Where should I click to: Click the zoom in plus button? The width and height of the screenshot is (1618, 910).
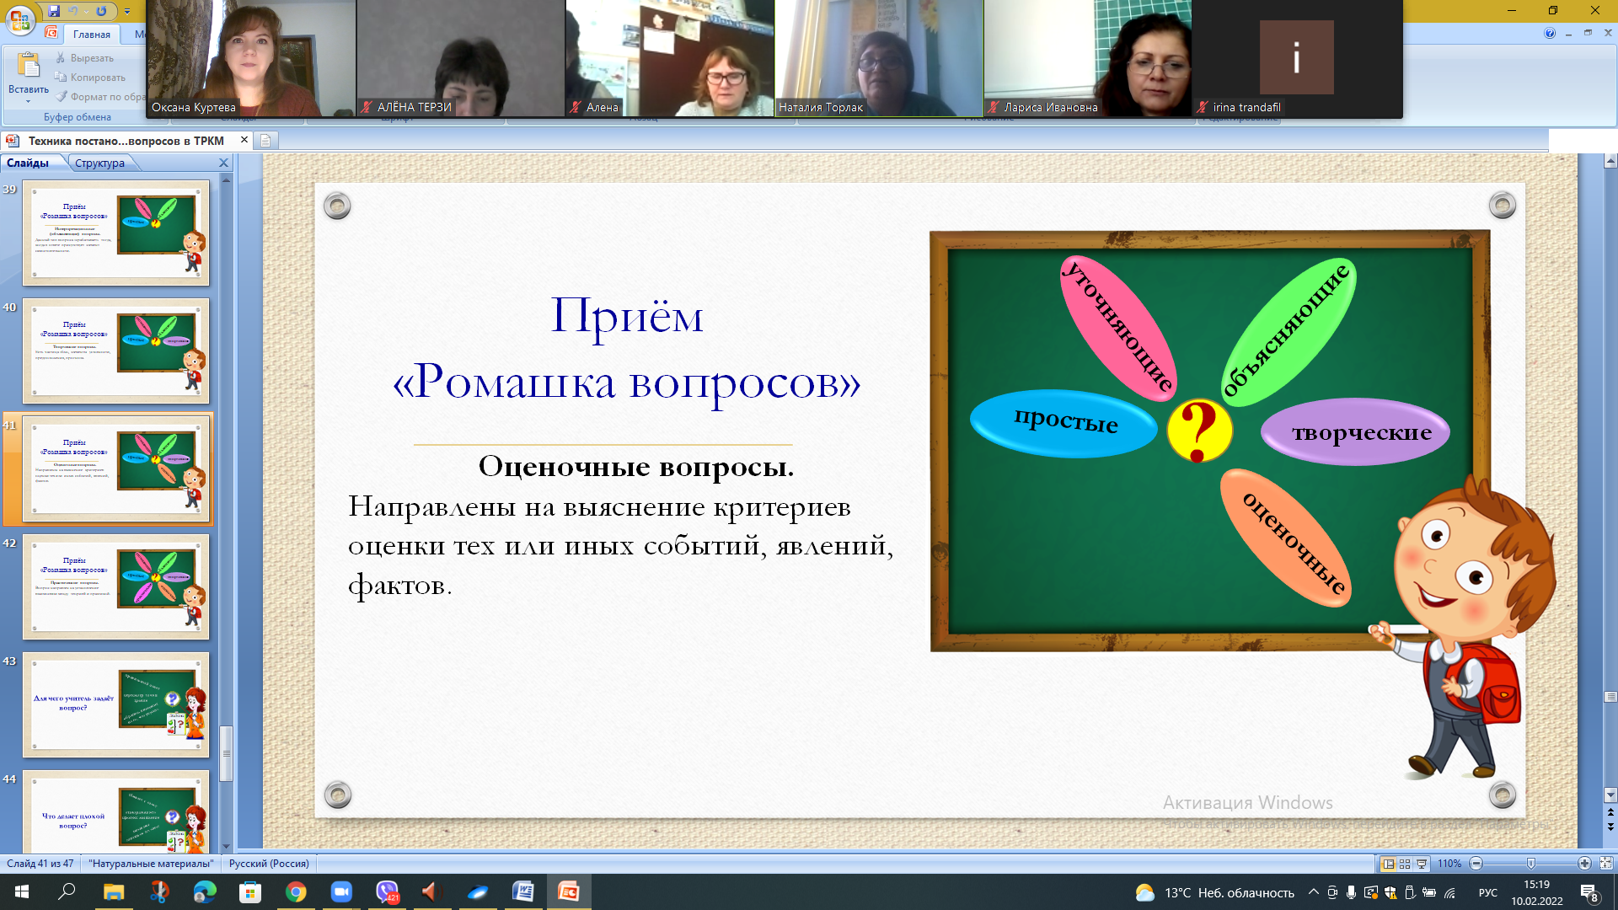click(1584, 864)
